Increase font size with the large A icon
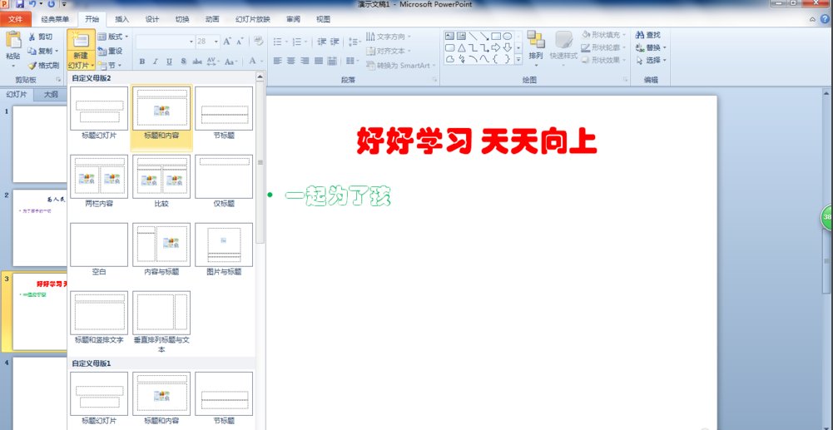 click(227, 42)
